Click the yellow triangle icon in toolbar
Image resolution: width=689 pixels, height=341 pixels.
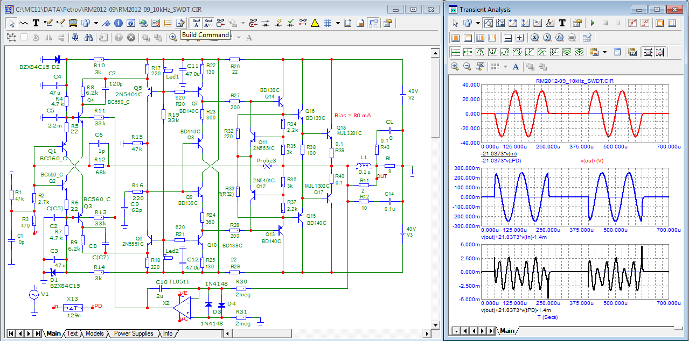coord(314,23)
